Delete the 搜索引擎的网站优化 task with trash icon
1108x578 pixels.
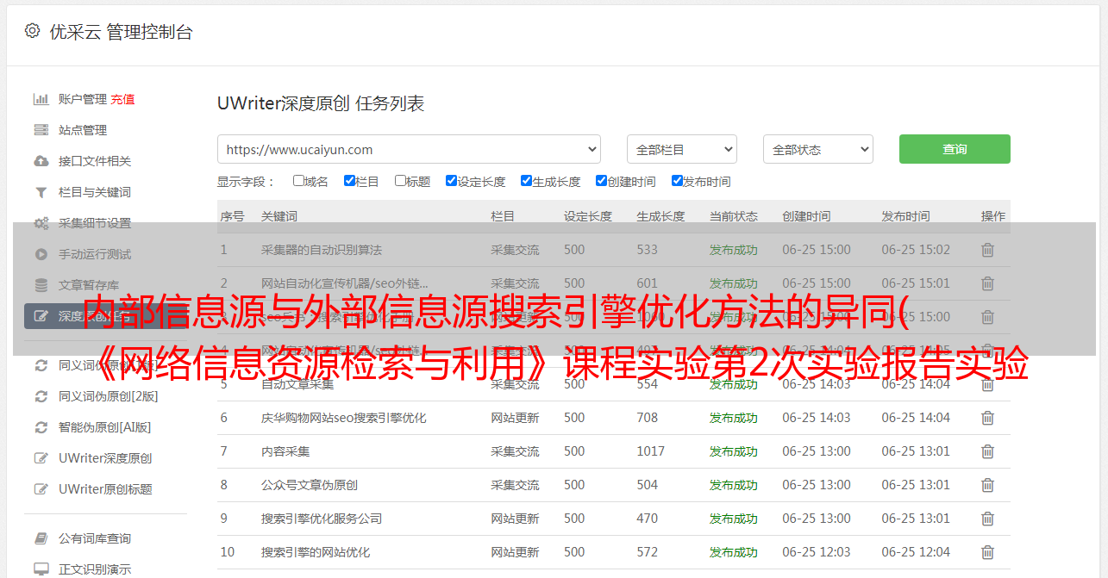[987, 552]
